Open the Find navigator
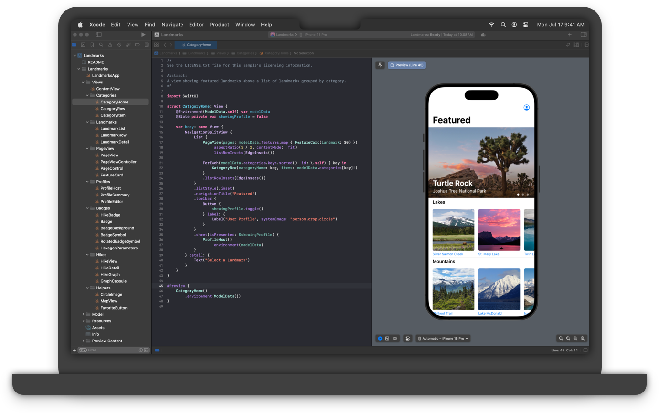 101,44
